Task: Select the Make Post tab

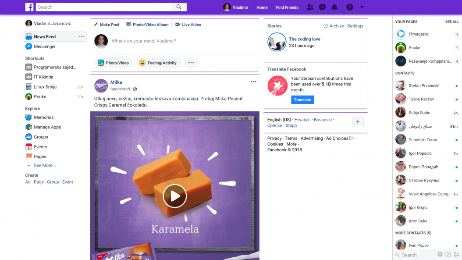Action: (x=107, y=25)
